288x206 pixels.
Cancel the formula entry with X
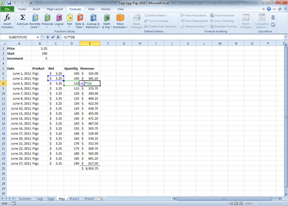coord(48,37)
